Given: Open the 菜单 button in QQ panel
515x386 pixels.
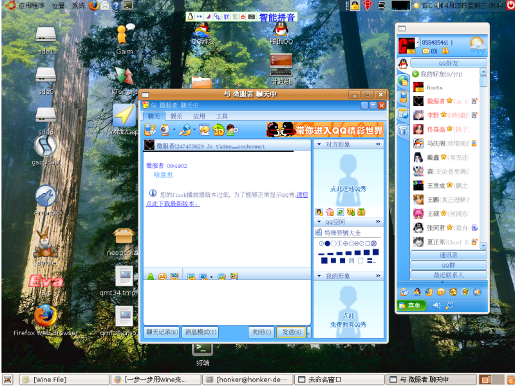Looking at the screenshot, I should coord(412,306).
